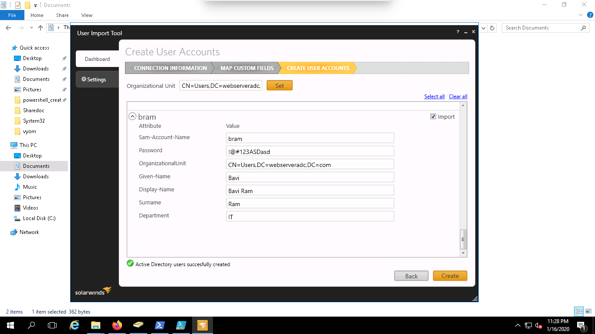Viewport: 595px width, 334px height.
Task: Click the user list vertical scrollbar thumb
Action: point(463,238)
